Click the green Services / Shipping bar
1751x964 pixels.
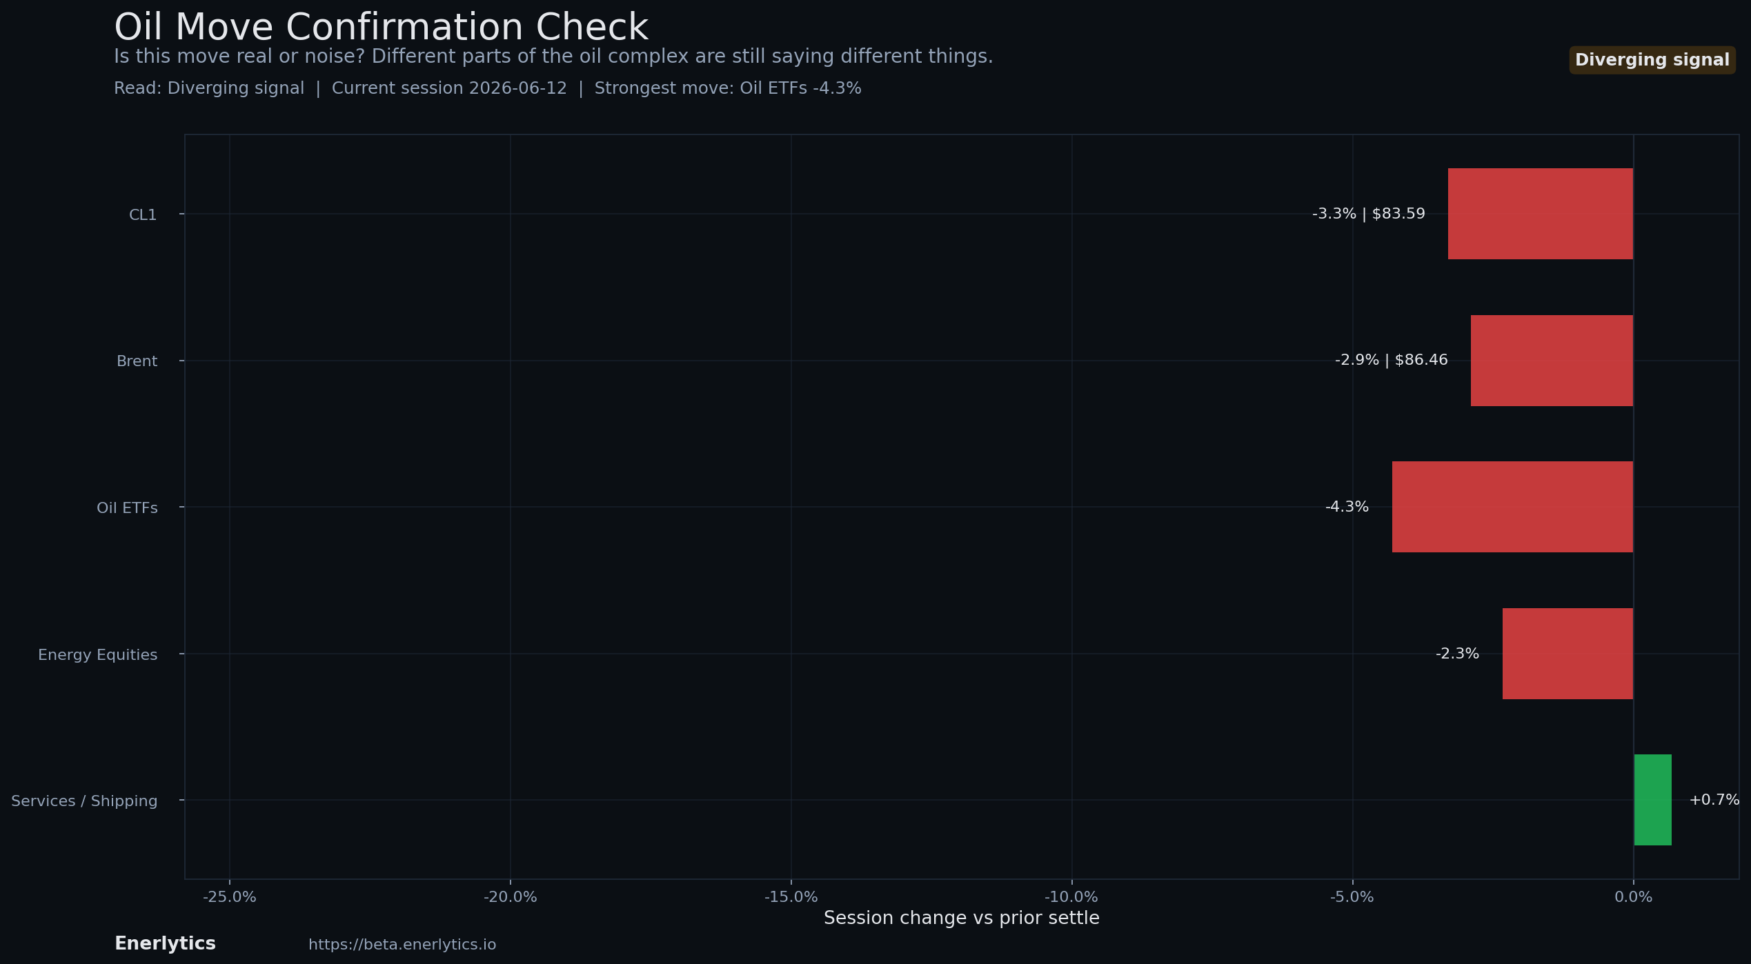[x=1653, y=800]
